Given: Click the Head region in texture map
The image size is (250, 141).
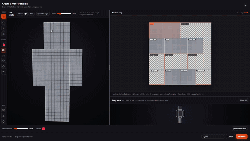Looking at the screenshot, I should (x=164, y=30).
